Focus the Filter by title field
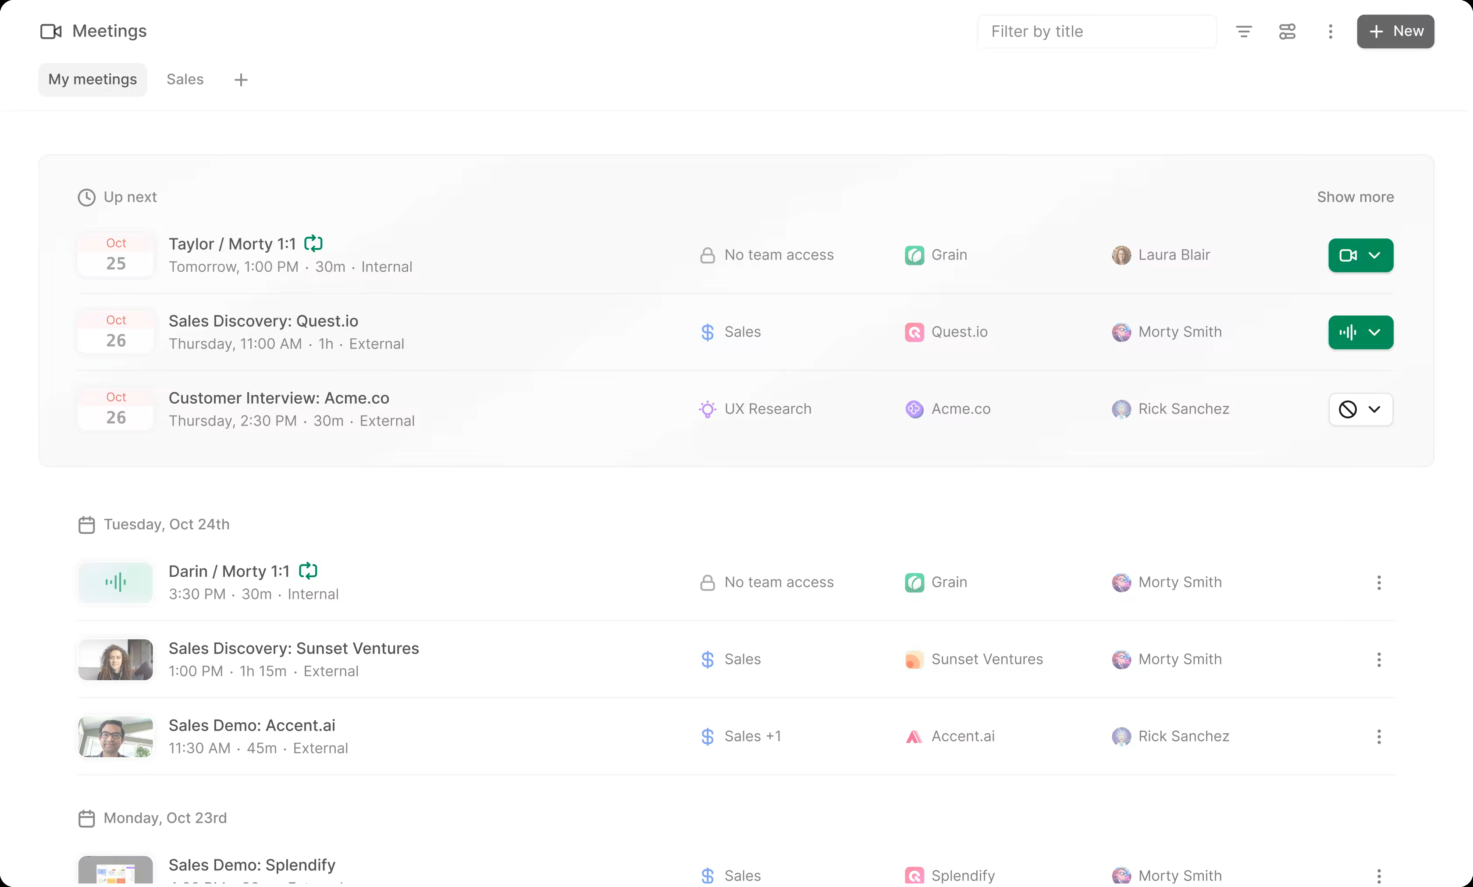The width and height of the screenshot is (1473, 887). click(1096, 32)
